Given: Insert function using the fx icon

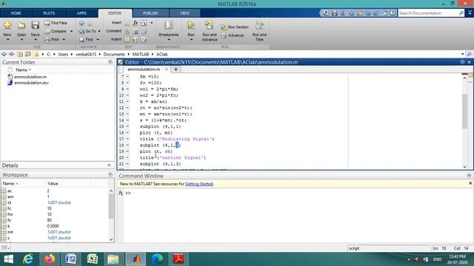Looking at the screenshot, I should [x=136, y=23].
